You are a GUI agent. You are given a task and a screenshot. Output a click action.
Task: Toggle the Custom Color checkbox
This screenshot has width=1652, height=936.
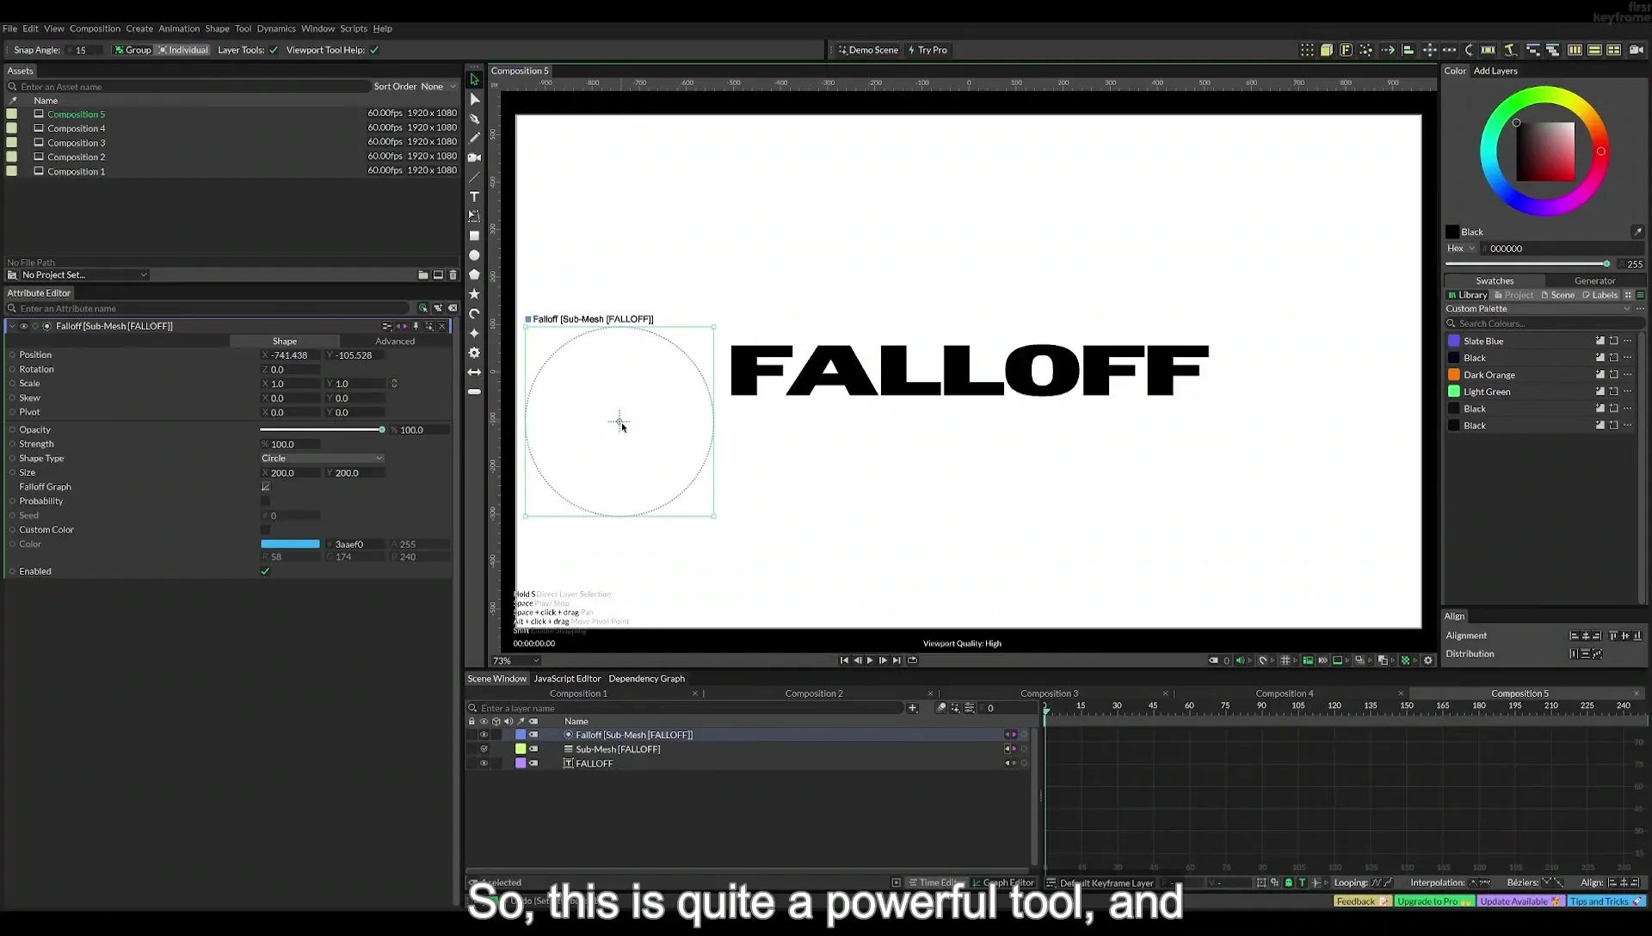point(265,530)
